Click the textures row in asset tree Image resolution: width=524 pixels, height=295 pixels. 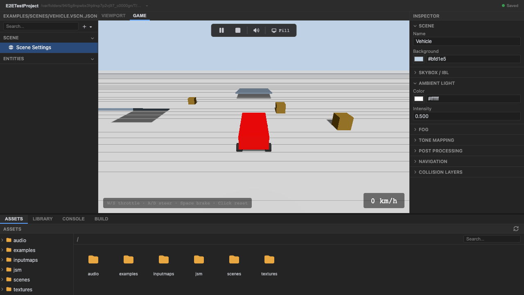pos(37,289)
